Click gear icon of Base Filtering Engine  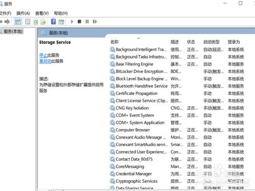pyautogui.click(x=112, y=64)
